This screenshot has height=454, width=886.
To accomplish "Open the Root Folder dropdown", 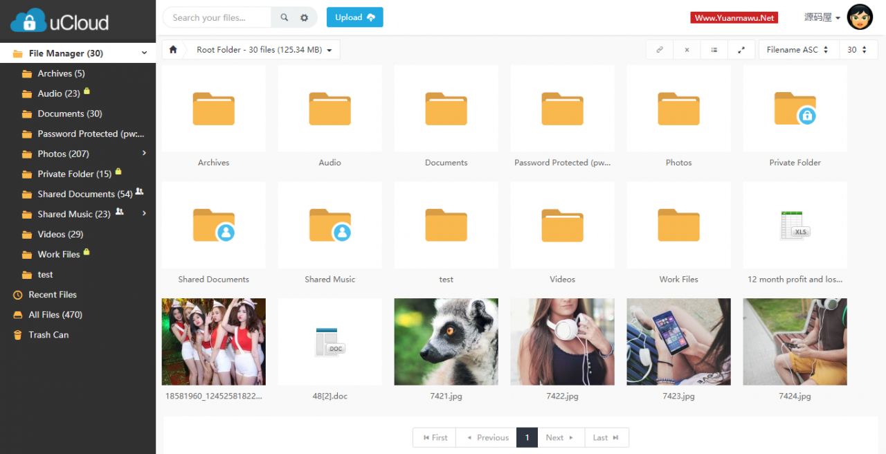I will (264, 50).
